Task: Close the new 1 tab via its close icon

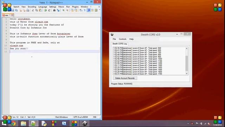Action: (12, 15)
